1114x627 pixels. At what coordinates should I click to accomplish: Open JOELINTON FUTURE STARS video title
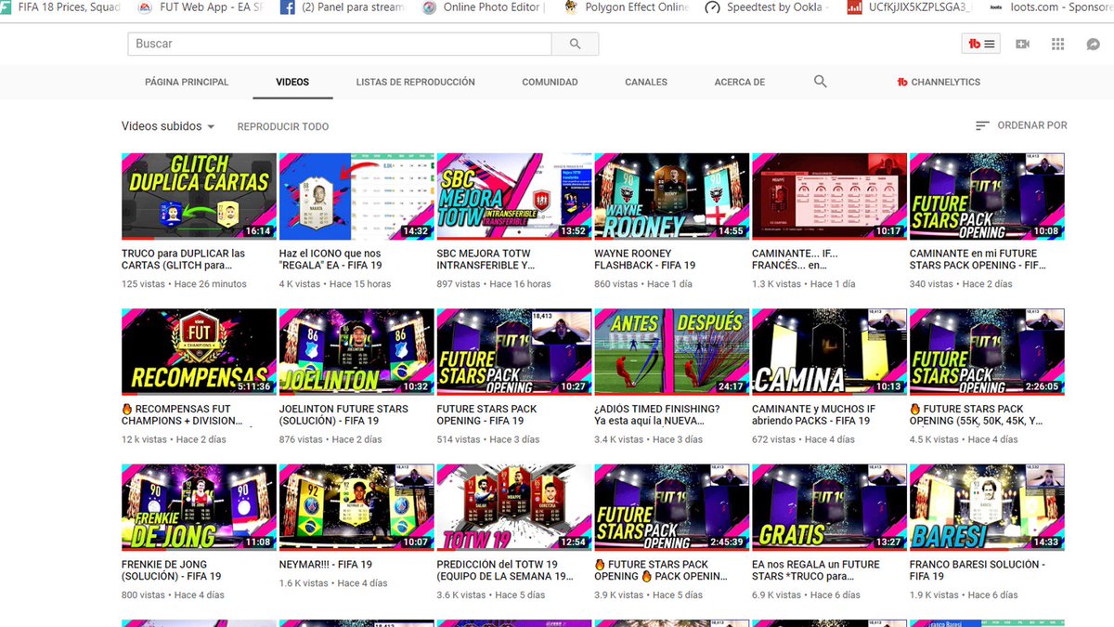tap(343, 414)
